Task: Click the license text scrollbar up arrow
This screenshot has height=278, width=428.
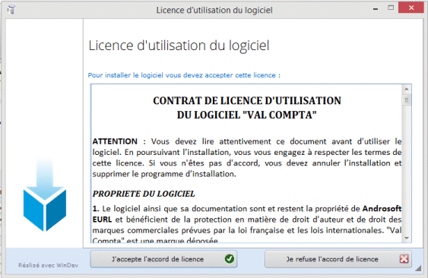Action: [407, 89]
